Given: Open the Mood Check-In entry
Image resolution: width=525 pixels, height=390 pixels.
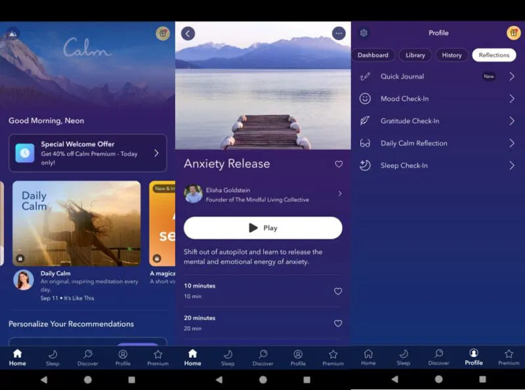Looking at the screenshot, I should 438,99.
